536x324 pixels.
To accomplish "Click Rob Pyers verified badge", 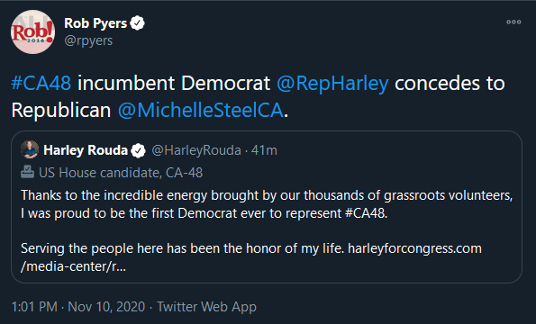I will 138,23.
